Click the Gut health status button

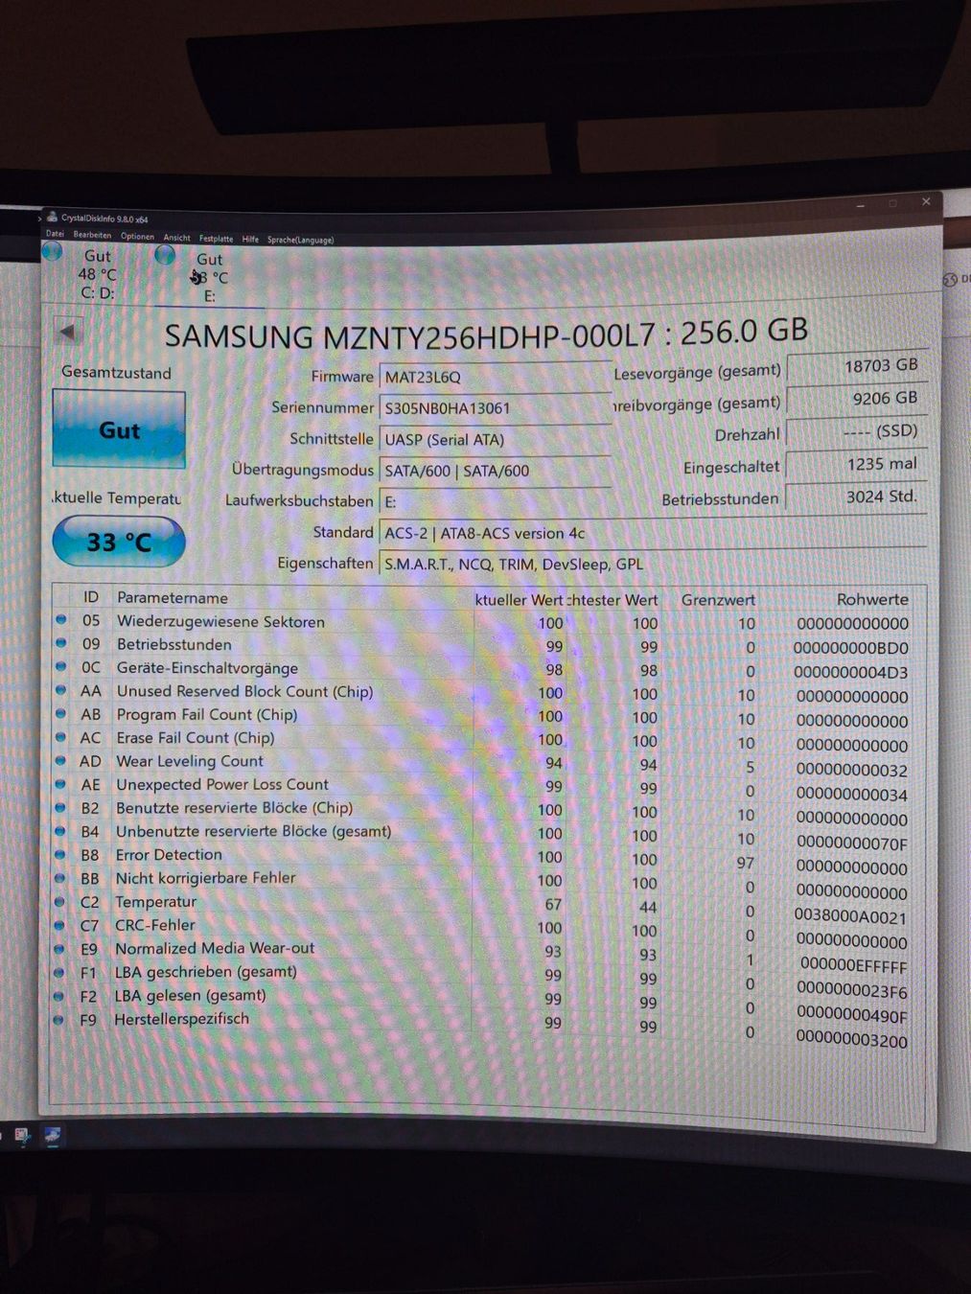tap(119, 430)
